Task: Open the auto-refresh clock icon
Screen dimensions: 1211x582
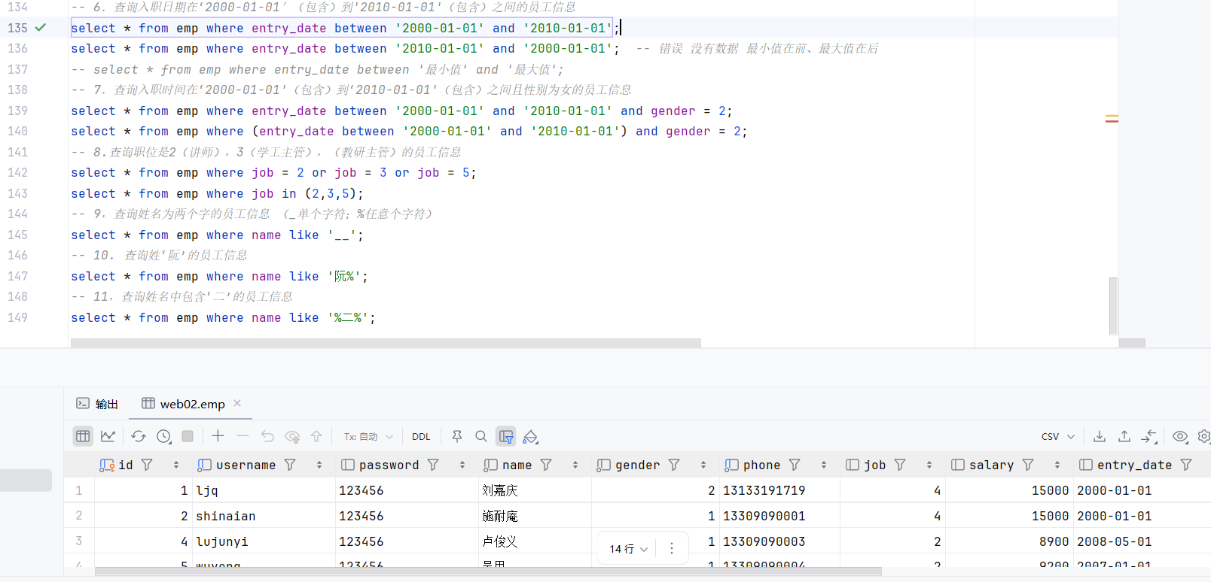Action: tap(164, 436)
